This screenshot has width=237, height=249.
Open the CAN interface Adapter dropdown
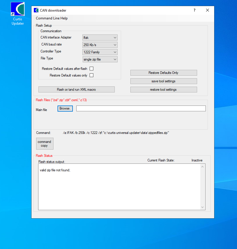coord(100,37)
